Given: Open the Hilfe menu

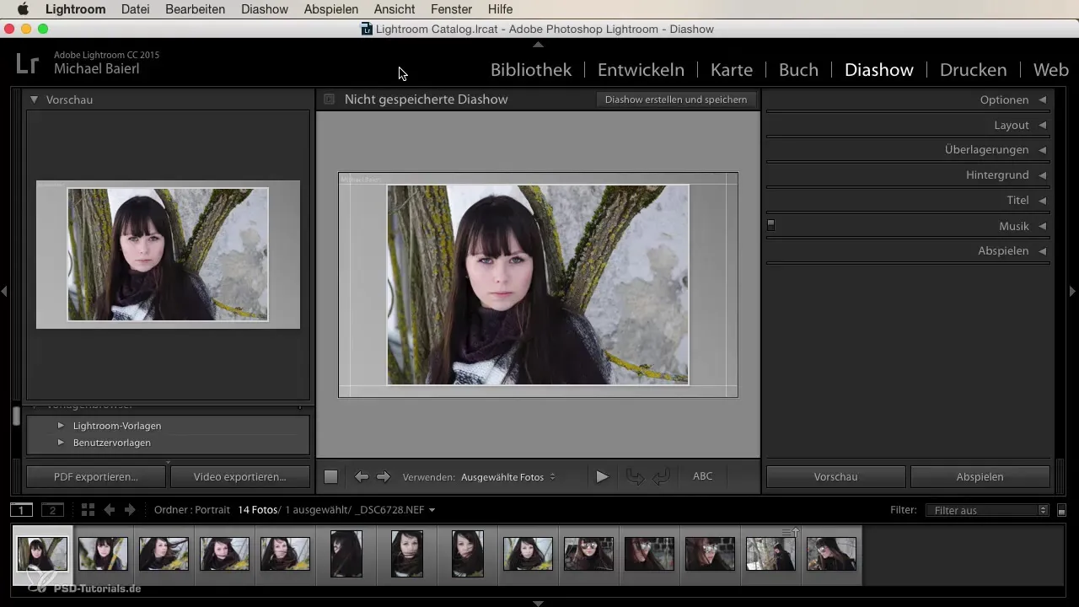Looking at the screenshot, I should [500, 9].
